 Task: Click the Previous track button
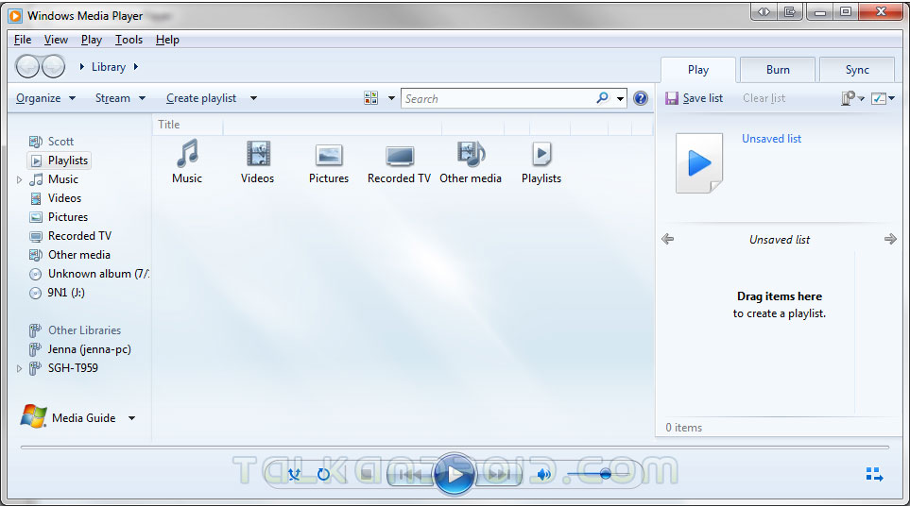410,475
